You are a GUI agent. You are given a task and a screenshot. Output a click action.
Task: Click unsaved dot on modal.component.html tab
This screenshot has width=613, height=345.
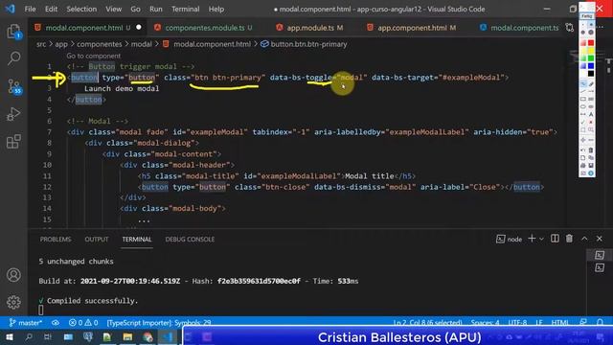(139, 28)
